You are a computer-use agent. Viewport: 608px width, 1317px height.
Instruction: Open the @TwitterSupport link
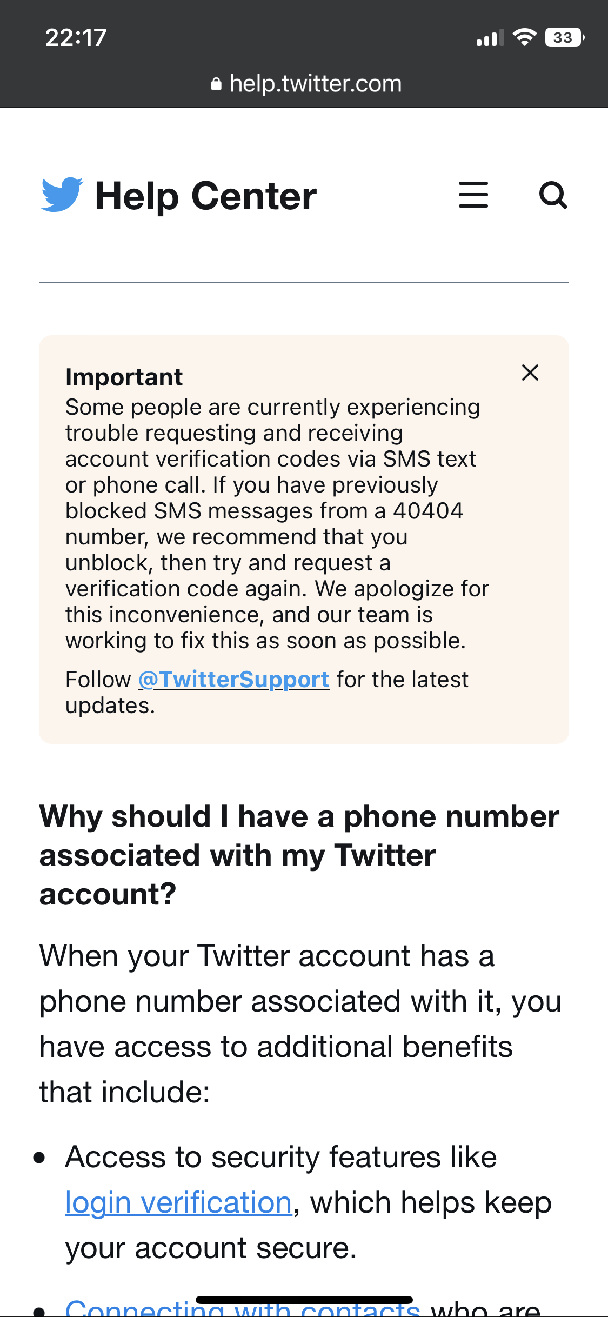click(234, 680)
